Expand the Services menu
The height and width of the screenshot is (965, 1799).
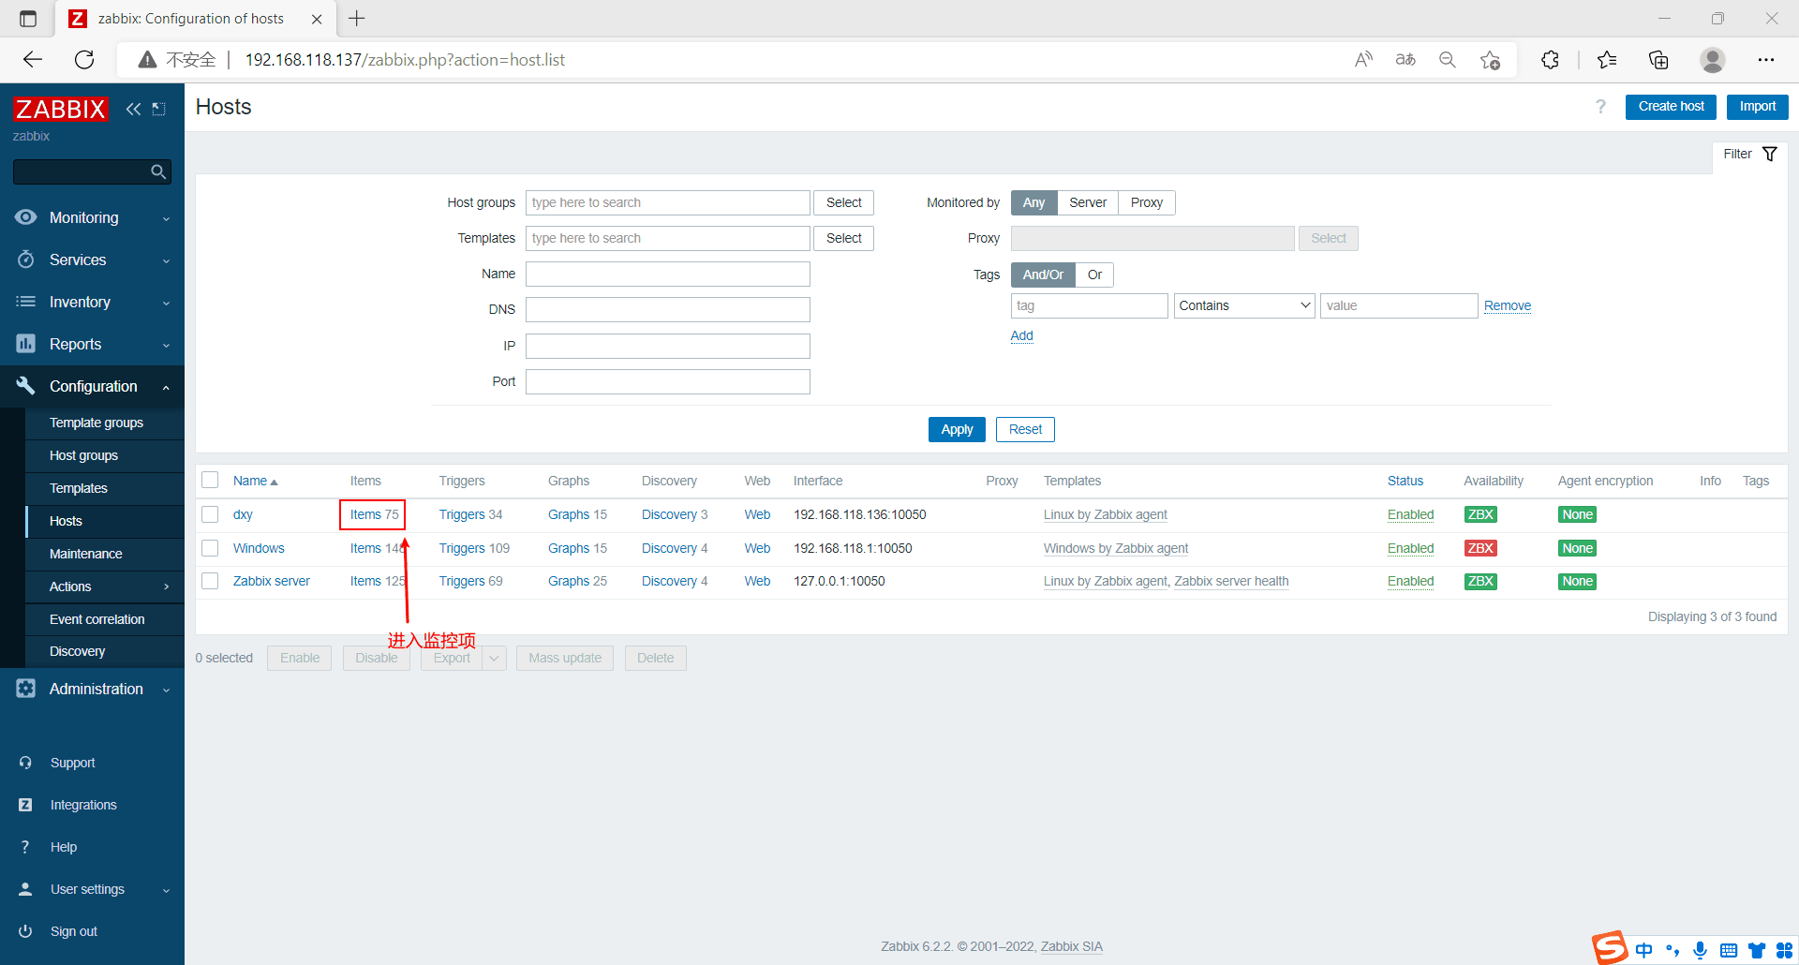pos(92,260)
